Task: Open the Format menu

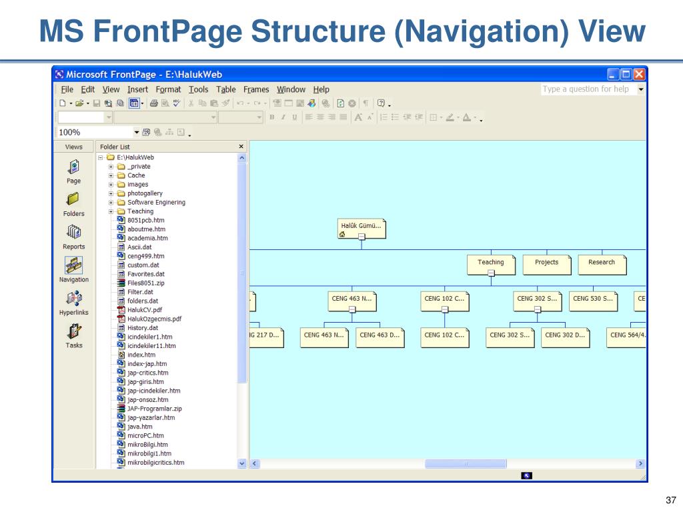Action: pos(168,89)
